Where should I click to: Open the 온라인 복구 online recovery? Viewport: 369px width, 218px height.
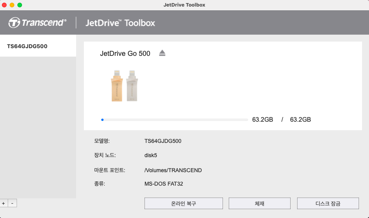coord(184,203)
